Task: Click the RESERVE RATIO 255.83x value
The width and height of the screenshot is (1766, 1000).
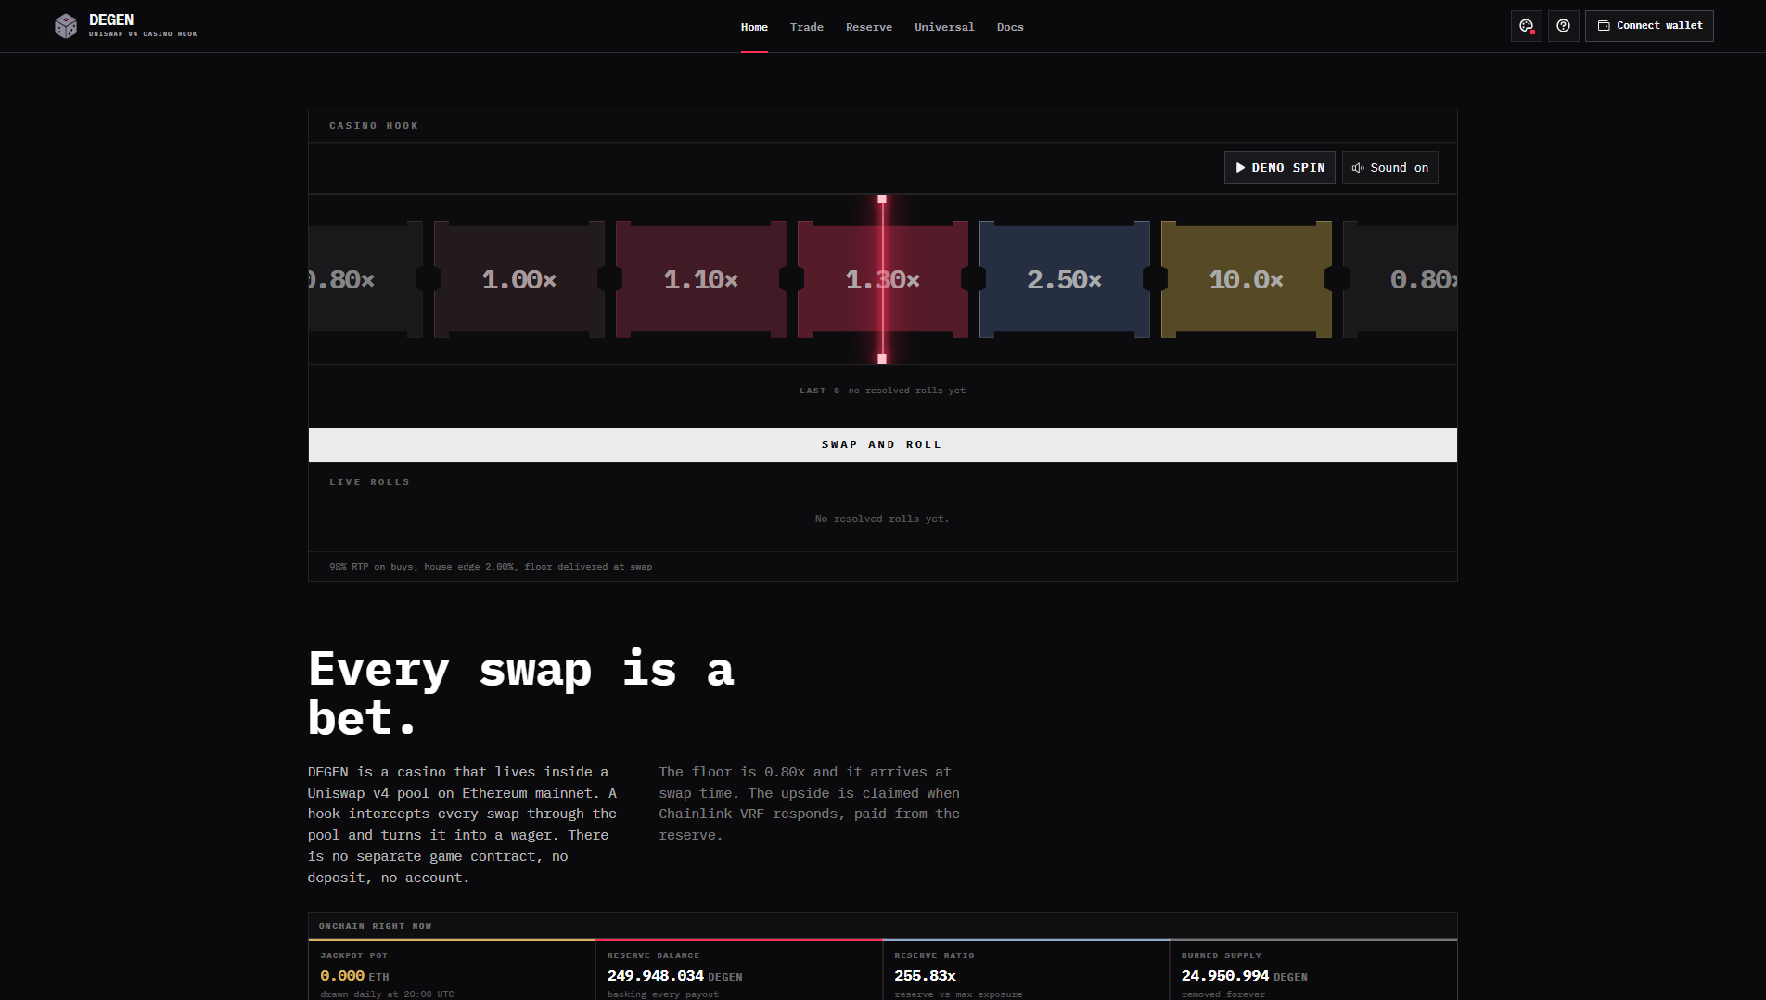Action: click(925, 976)
